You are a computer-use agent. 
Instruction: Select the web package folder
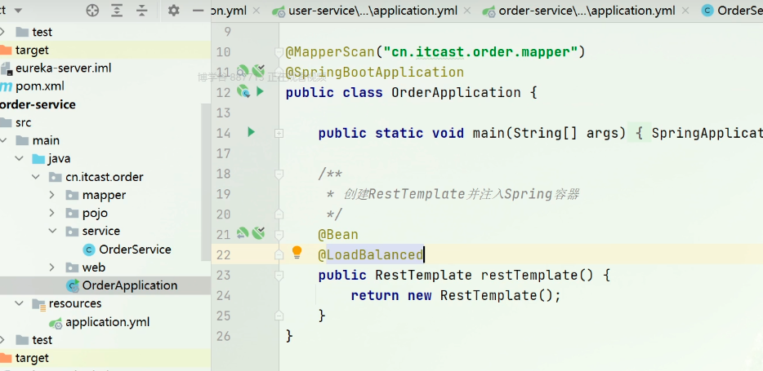[86, 267]
